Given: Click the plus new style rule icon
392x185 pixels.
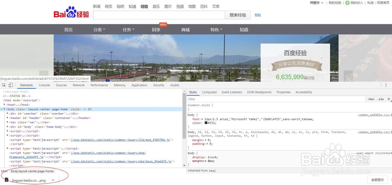Looking at the screenshot, I should tap(389, 99).
